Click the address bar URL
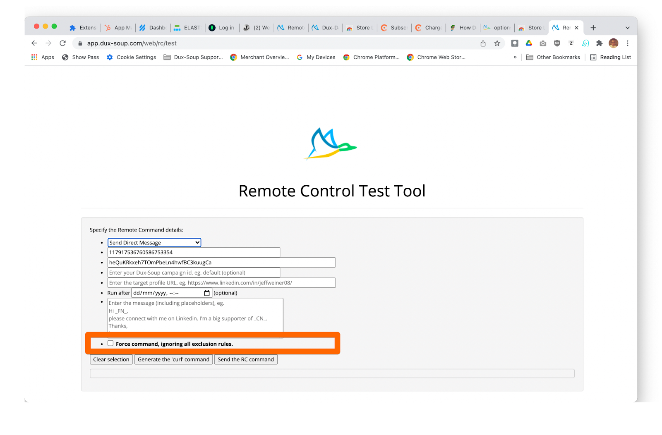This screenshot has height=435, width=662. 132,43
